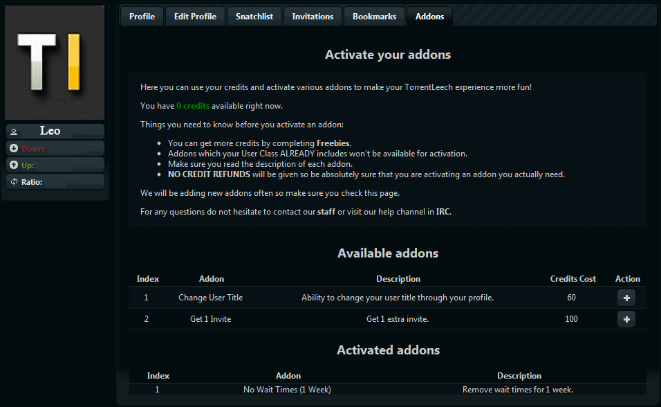Click the 'Things you need to know' sentence
Viewport: 661px width, 407px height.
point(242,125)
